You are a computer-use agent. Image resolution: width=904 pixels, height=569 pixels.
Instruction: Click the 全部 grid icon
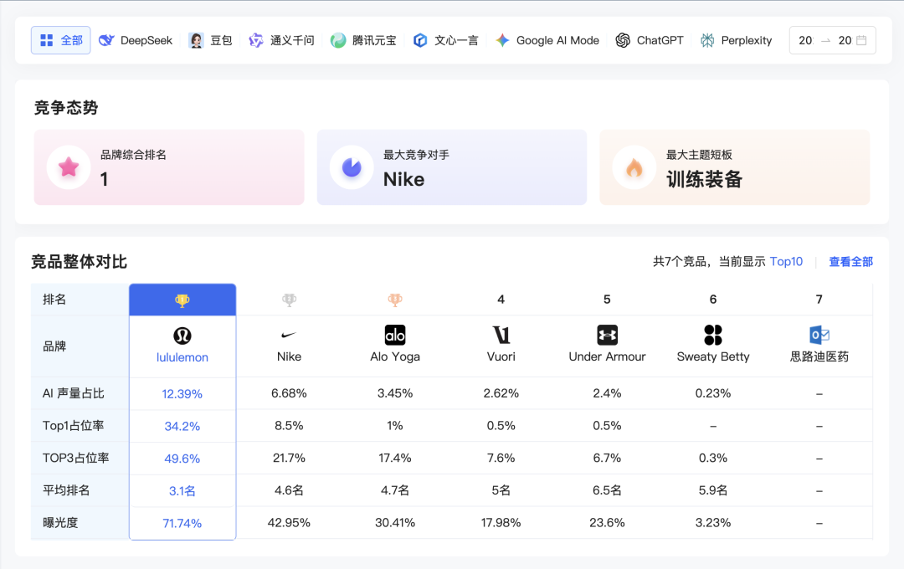coord(47,40)
